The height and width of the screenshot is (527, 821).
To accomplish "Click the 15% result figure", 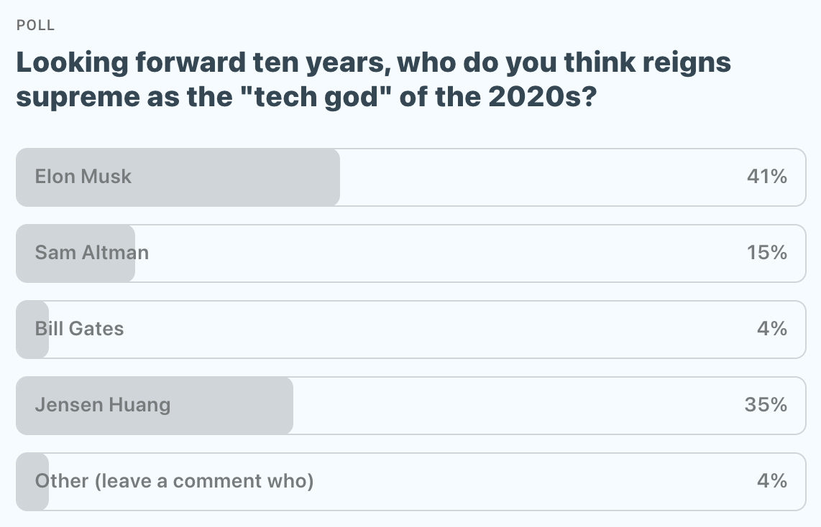I will (x=767, y=253).
